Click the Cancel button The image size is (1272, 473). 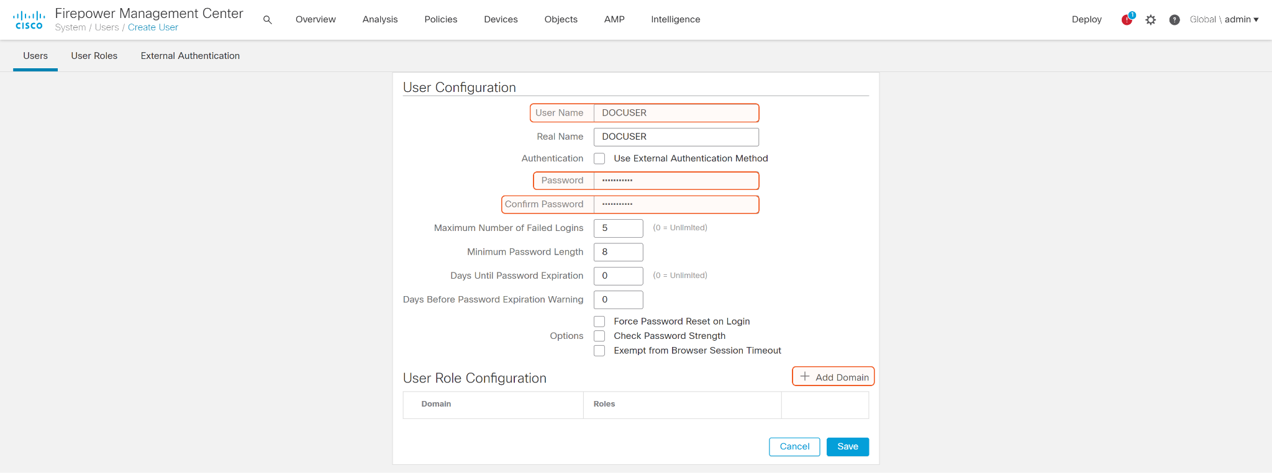coord(794,447)
